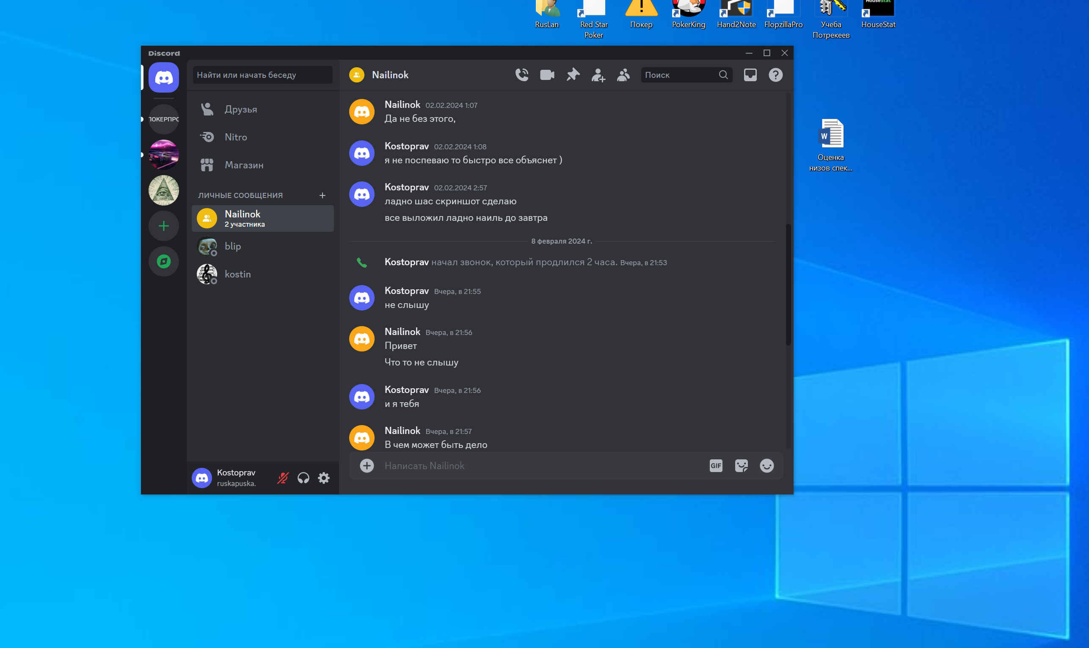
Task: Unmute the microphone in user panel
Action: click(x=283, y=478)
